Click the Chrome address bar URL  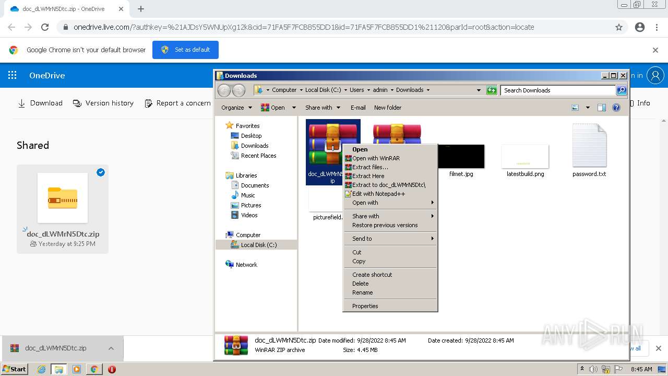[x=304, y=27]
